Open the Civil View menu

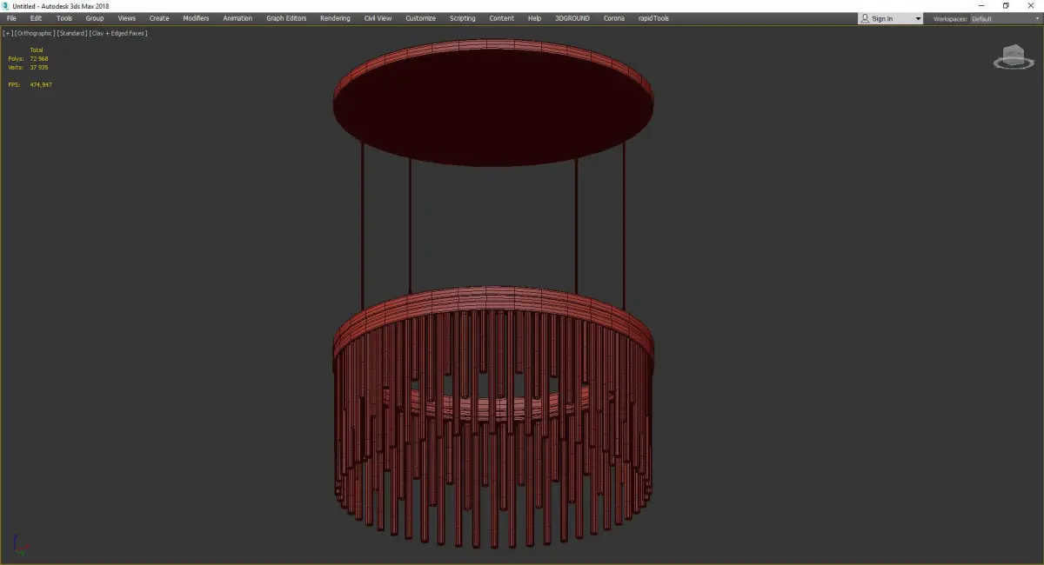point(378,18)
